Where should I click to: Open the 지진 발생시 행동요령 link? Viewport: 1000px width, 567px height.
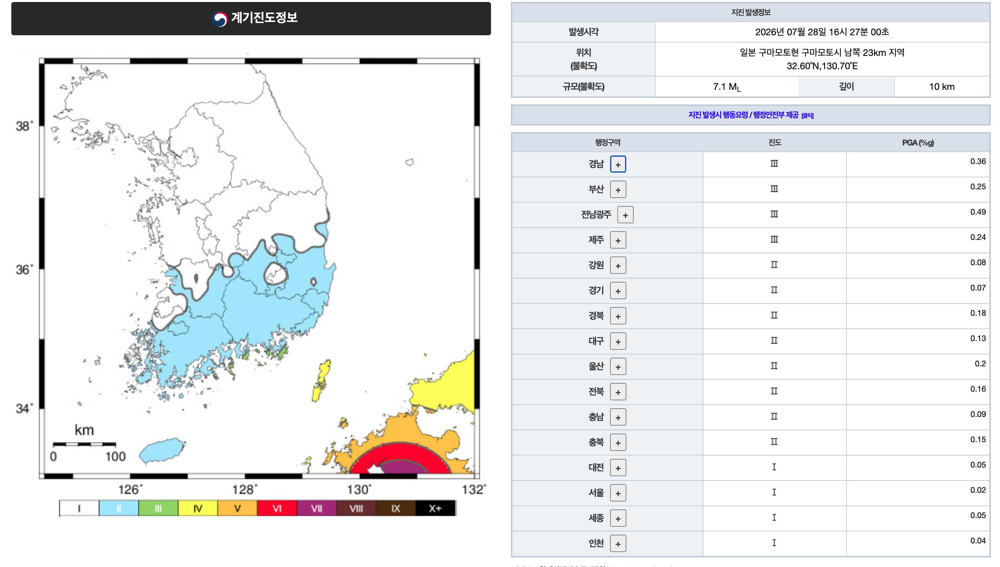tap(750, 115)
